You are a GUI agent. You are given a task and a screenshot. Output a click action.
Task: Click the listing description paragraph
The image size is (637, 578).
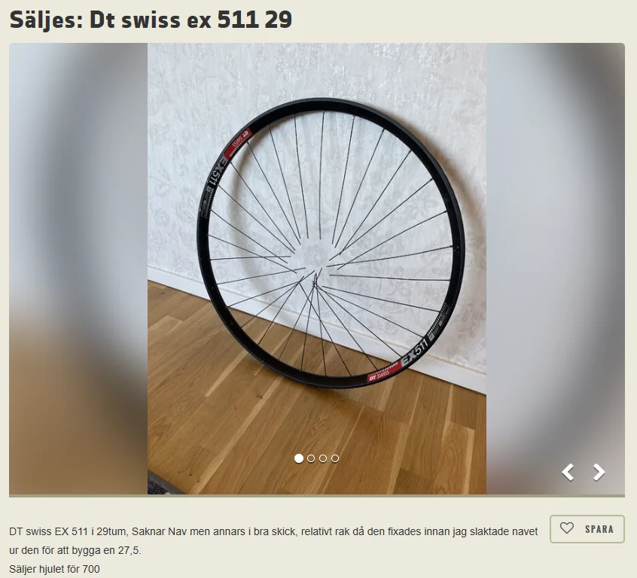point(273,540)
